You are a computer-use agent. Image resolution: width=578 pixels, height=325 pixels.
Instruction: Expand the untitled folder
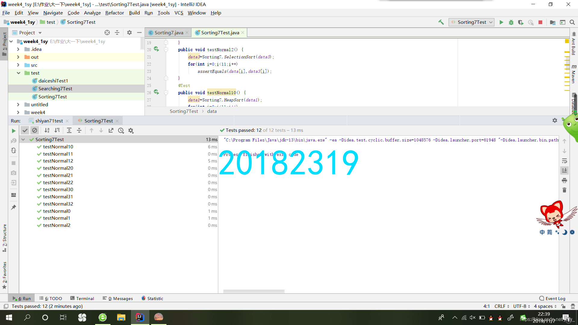(18, 104)
